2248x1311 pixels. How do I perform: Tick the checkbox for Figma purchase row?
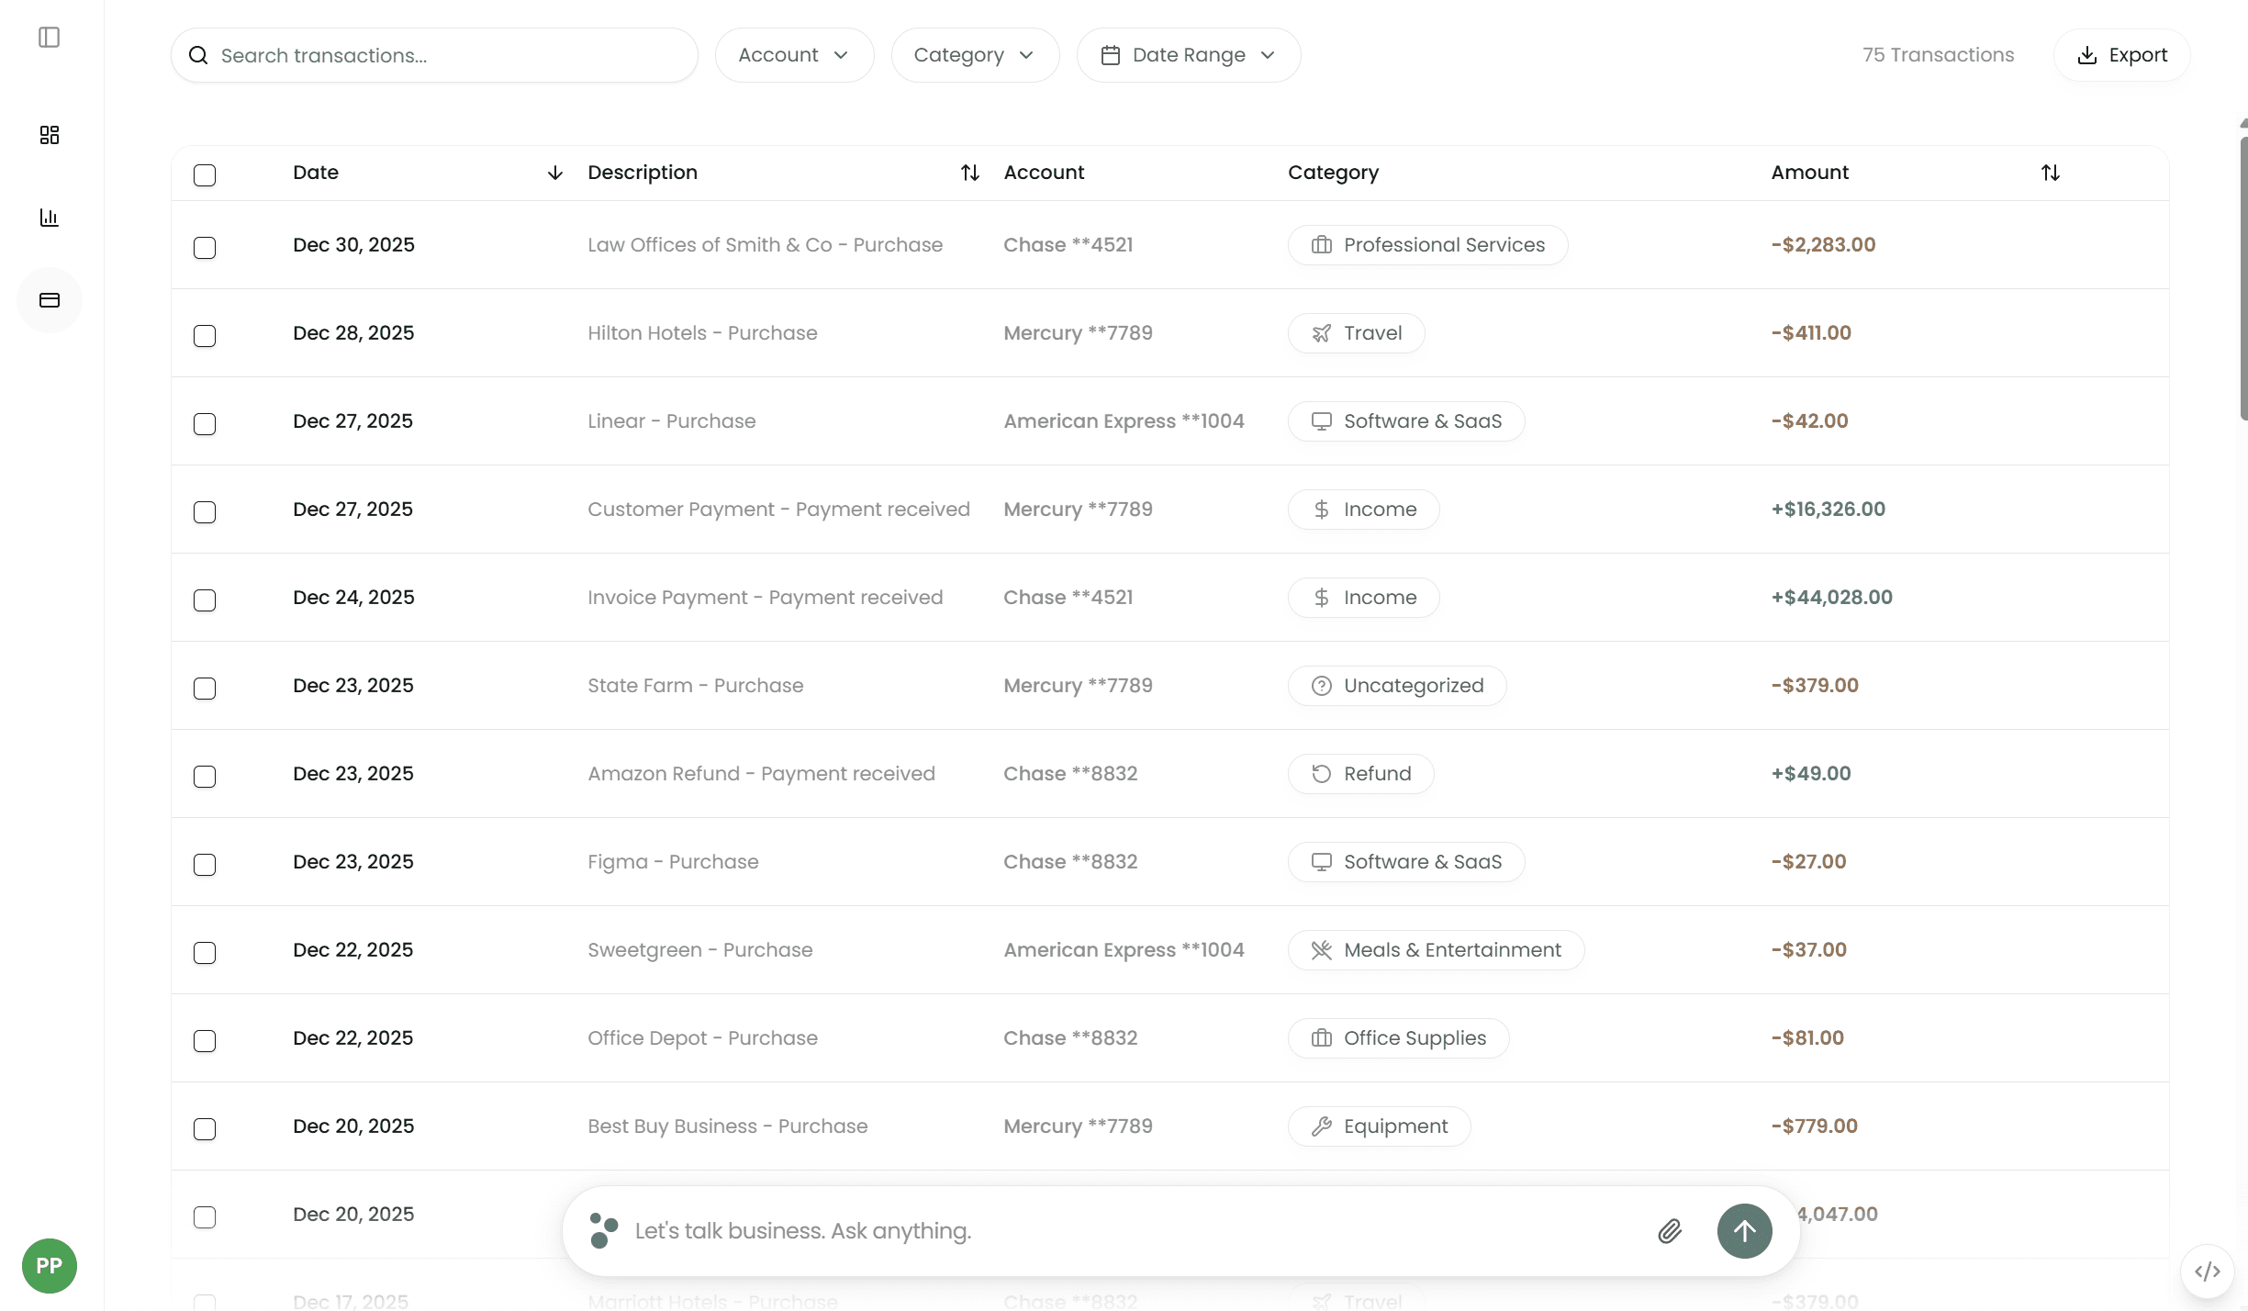[205, 865]
